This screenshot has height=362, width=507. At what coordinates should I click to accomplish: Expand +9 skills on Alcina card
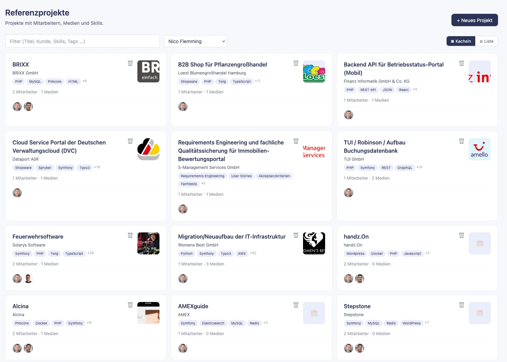89,323
